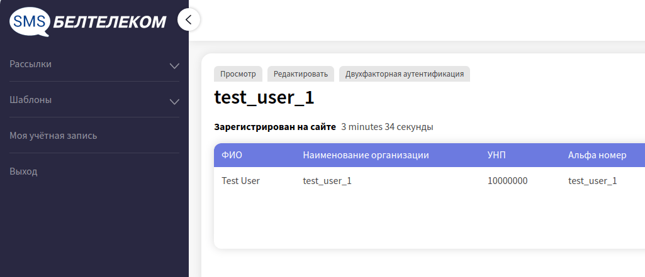Go to Моя учётная запись
The image size is (645, 277).
coord(53,136)
